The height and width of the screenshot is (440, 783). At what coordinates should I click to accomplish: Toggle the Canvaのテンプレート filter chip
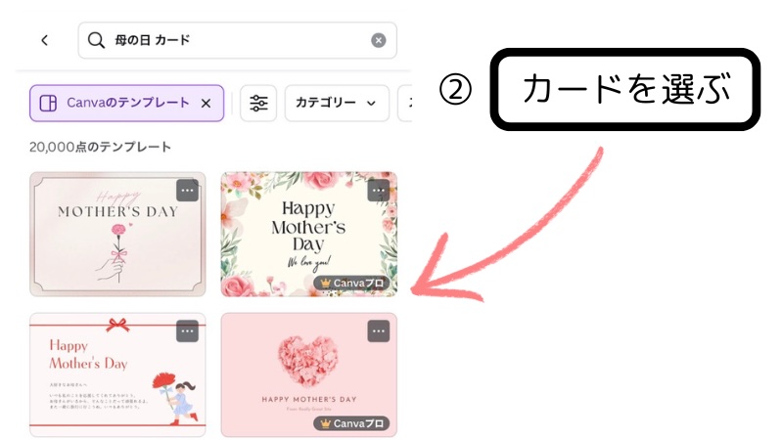(127, 104)
